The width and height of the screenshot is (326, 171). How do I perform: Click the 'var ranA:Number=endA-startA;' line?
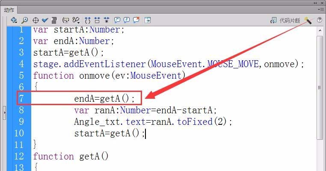pyautogui.click(x=145, y=110)
